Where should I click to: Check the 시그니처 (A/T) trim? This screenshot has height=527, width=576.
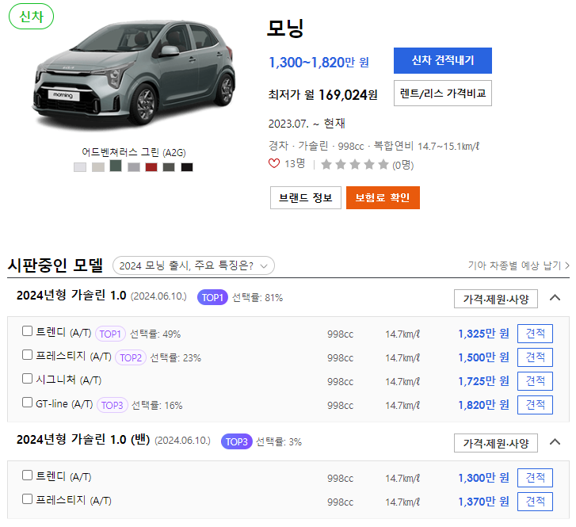(x=27, y=379)
